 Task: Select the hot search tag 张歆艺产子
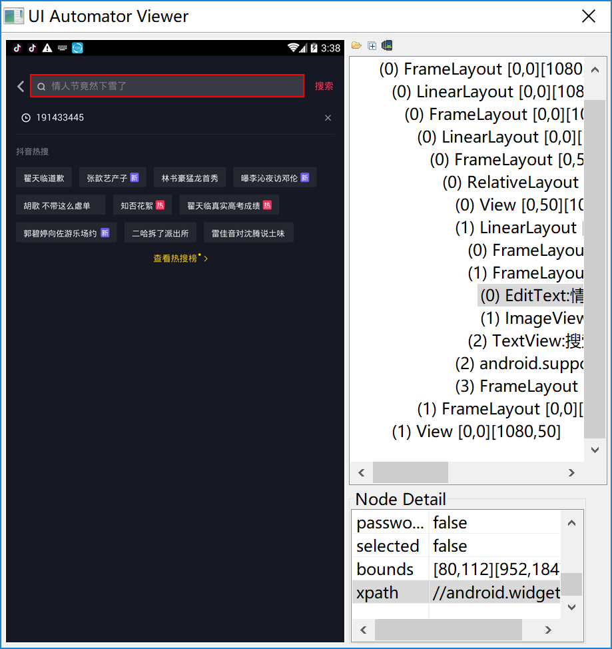click(113, 177)
